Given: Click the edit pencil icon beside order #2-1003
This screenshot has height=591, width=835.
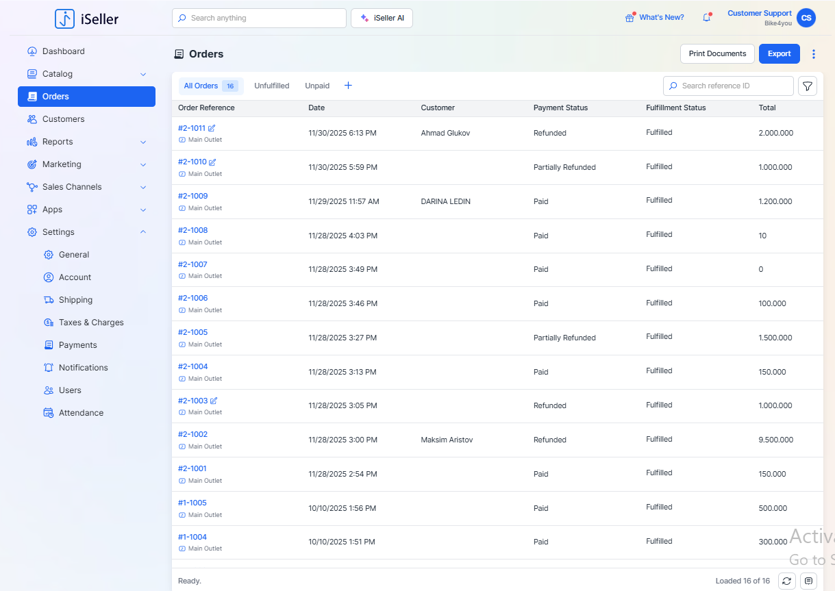Looking at the screenshot, I should (x=214, y=401).
